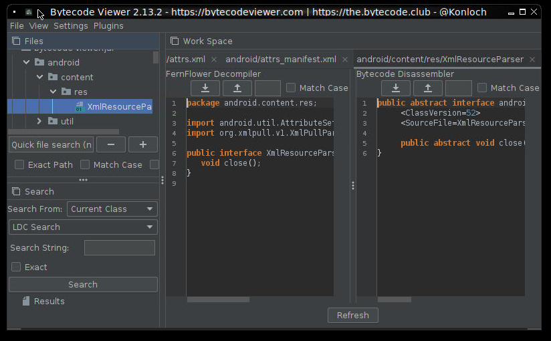Toggle Match Case in Bytecode Disassembler pane

tap(481, 88)
